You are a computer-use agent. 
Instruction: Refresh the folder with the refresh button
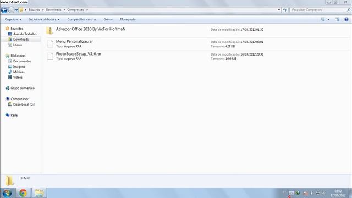pyautogui.click(x=285, y=10)
